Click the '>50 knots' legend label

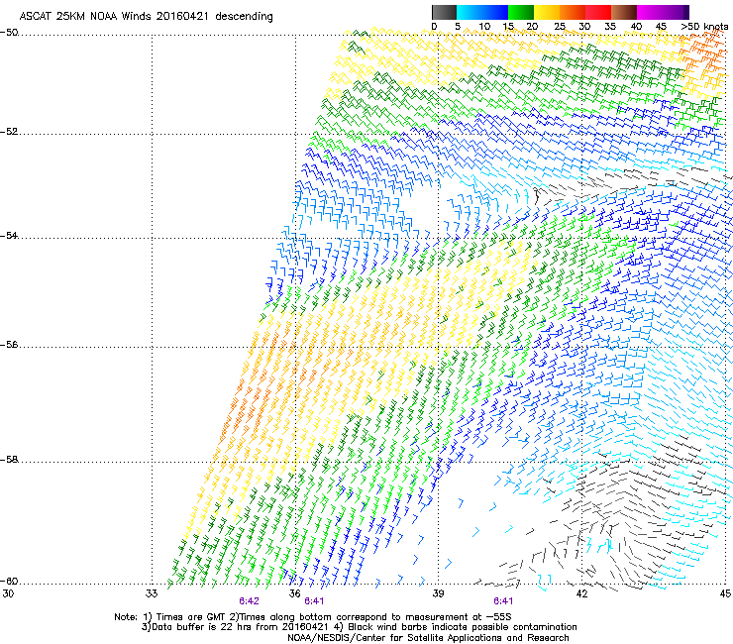point(704,27)
